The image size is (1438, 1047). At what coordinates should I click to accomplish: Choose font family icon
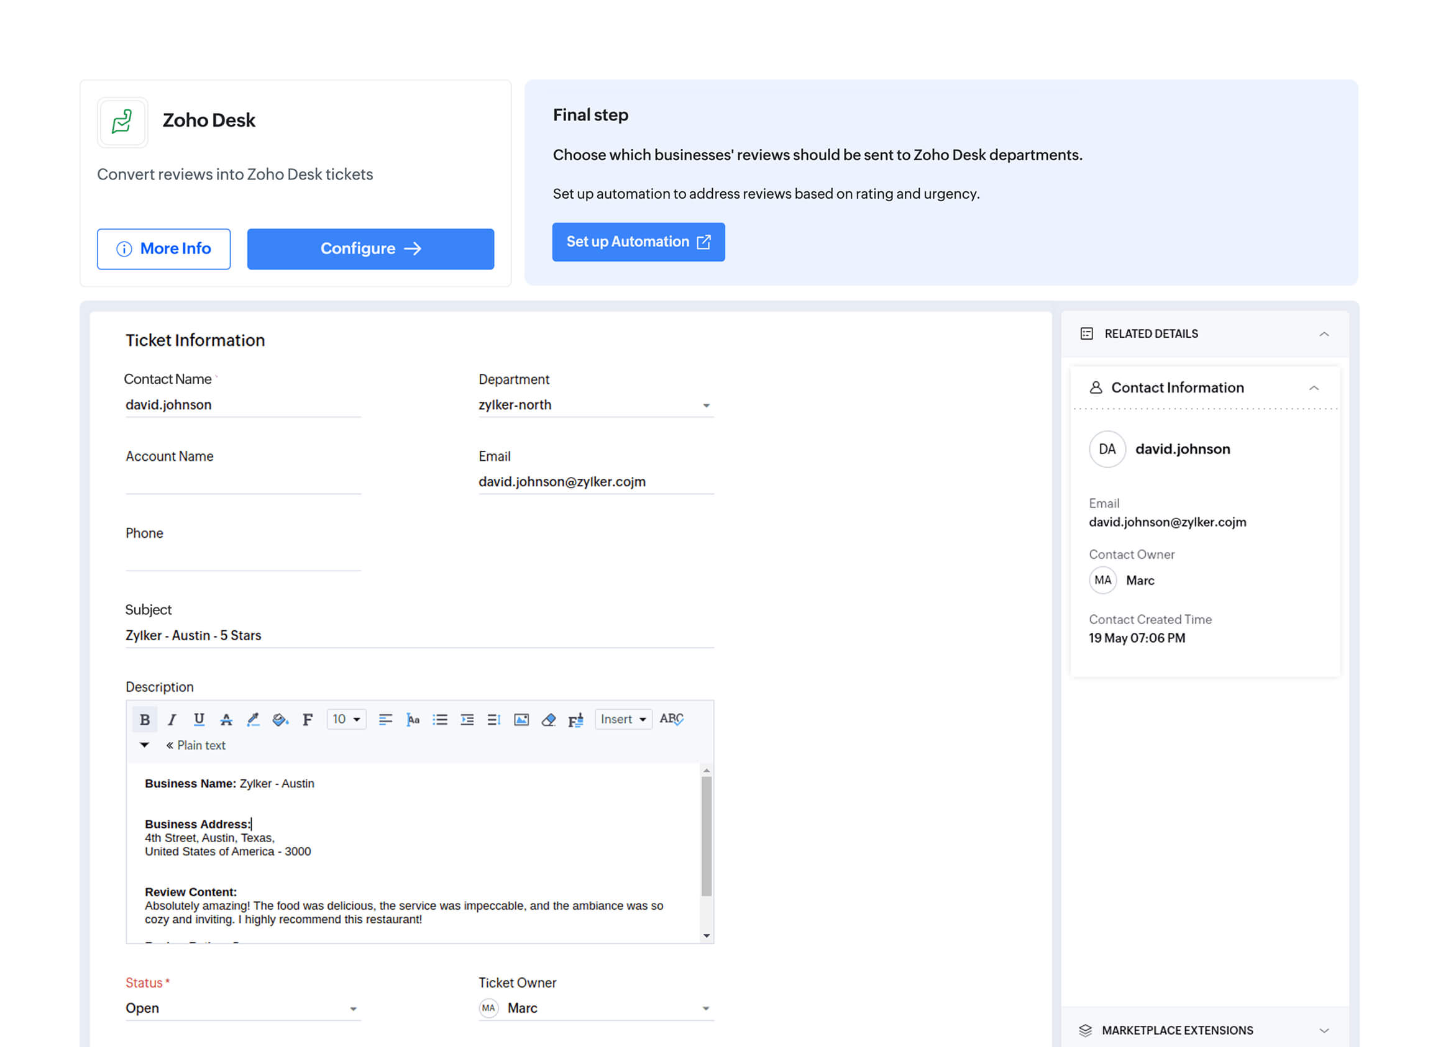pyautogui.click(x=308, y=719)
